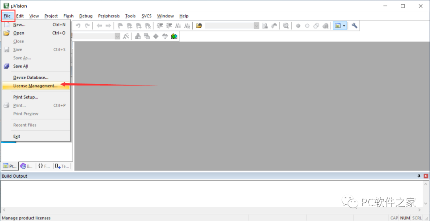Switch to the Pr... project tab
This screenshot has width=430, height=221.
click(x=10, y=166)
